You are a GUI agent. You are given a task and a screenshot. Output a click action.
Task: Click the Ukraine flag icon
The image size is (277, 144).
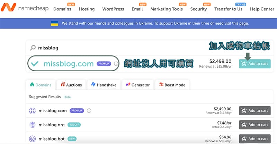[x=54, y=23]
